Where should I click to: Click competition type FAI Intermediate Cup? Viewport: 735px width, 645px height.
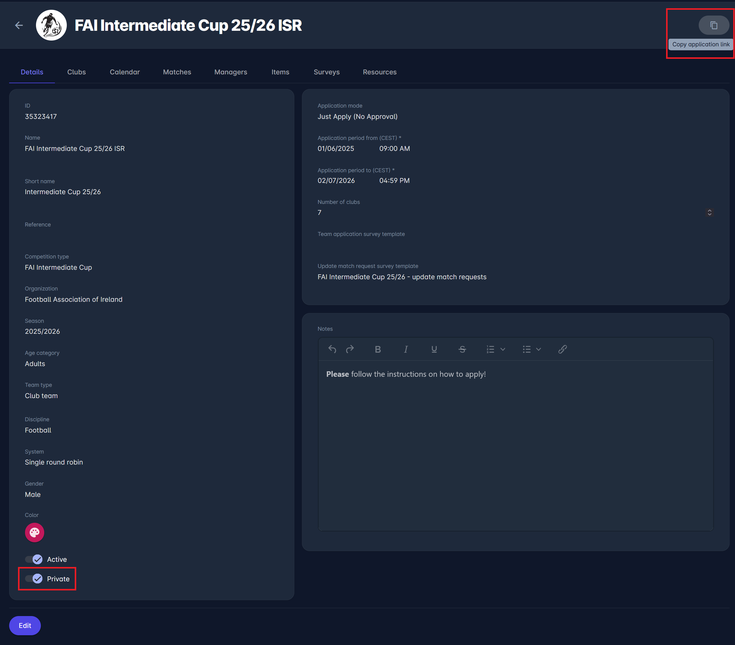tap(58, 267)
